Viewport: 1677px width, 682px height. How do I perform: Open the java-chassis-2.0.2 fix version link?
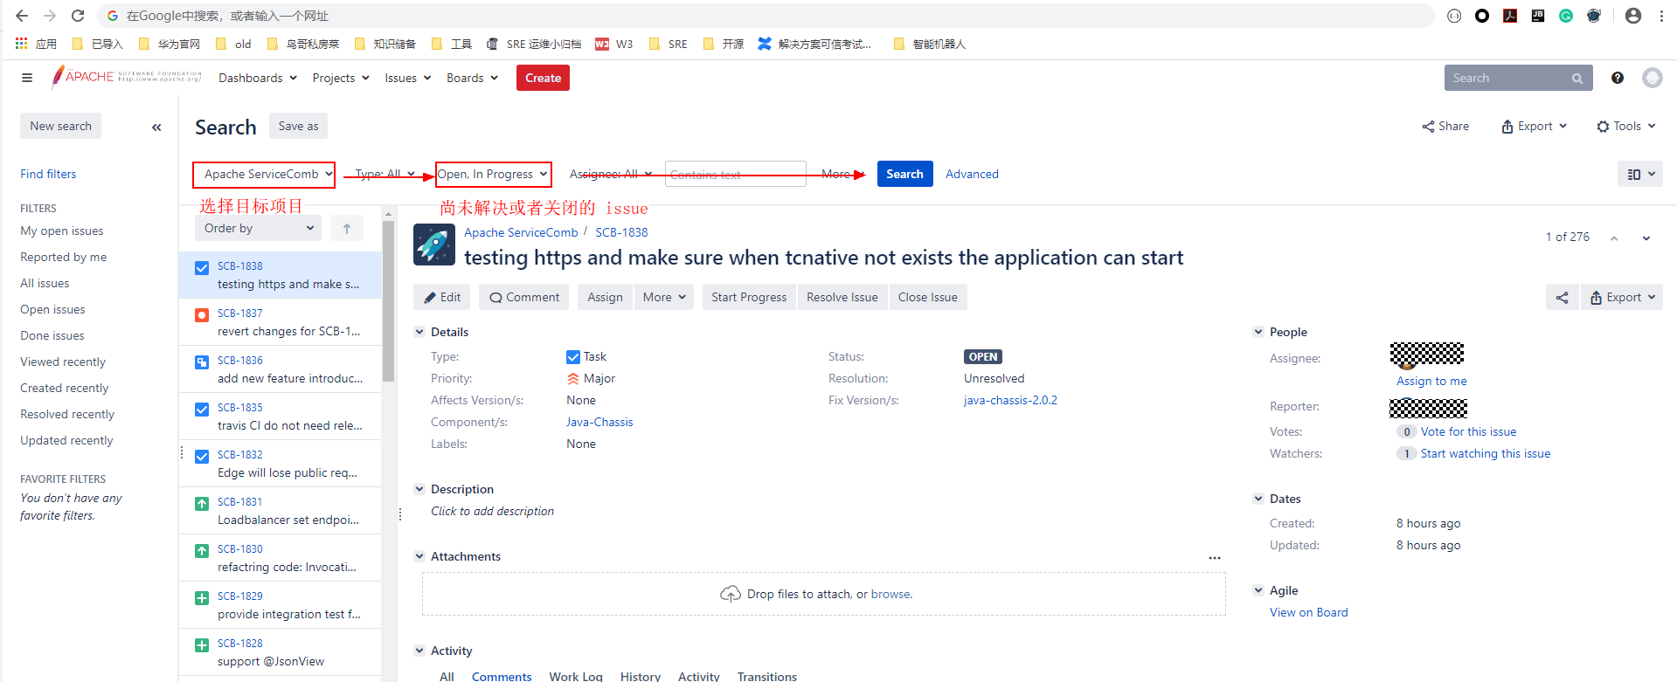(x=1010, y=400)
